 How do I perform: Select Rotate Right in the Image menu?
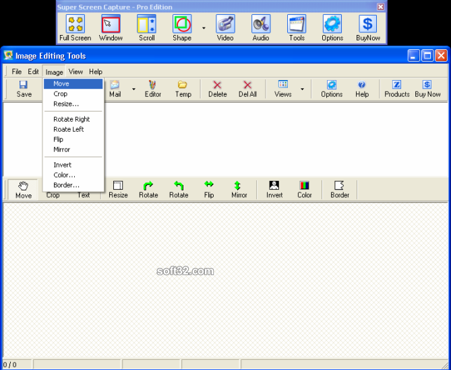point(73,119)
